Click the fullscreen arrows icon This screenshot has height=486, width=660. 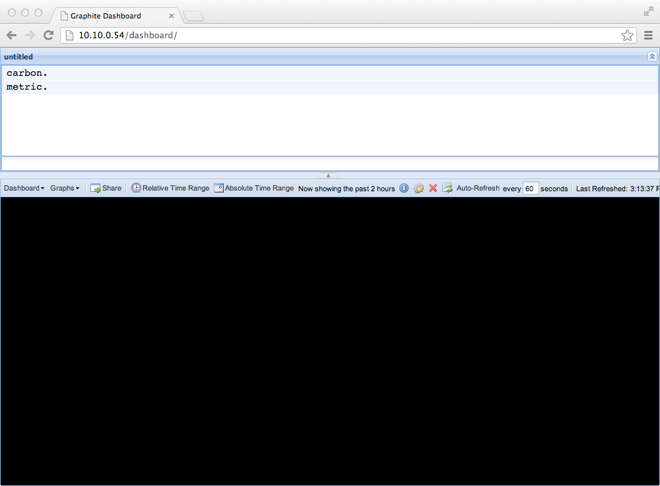pyautogui.click(x=648, y=12)
